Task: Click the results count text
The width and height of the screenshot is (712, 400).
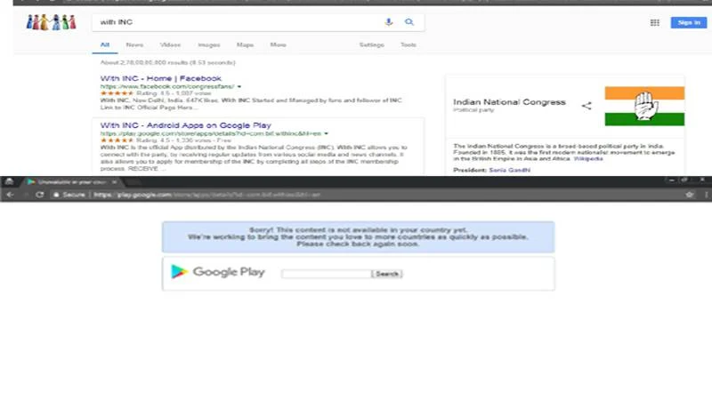Action: (x=167, y=62)
